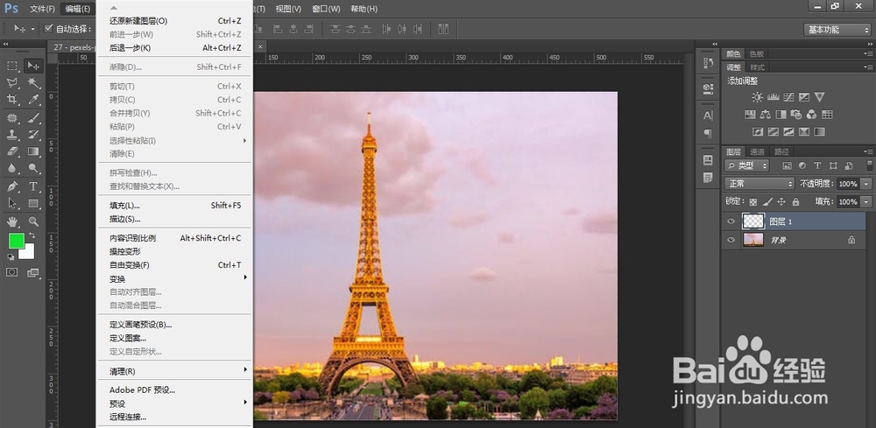Toggle lock all padlock in layers panel
876x428 pixels.
795,202
